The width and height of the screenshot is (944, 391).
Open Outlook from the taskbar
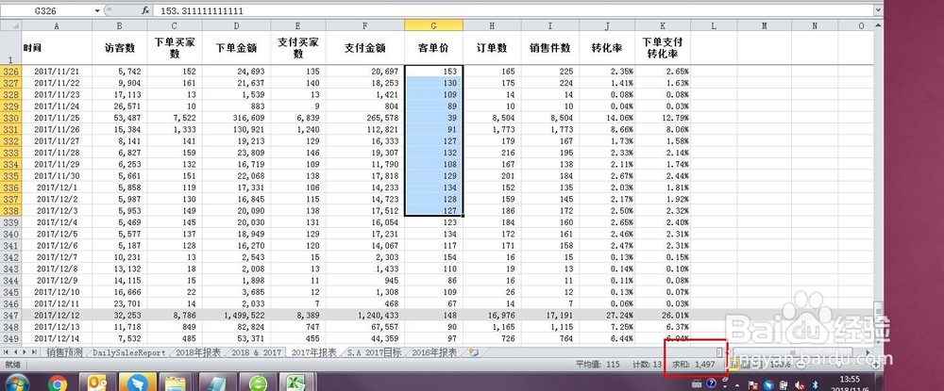[x=97, y=383]
